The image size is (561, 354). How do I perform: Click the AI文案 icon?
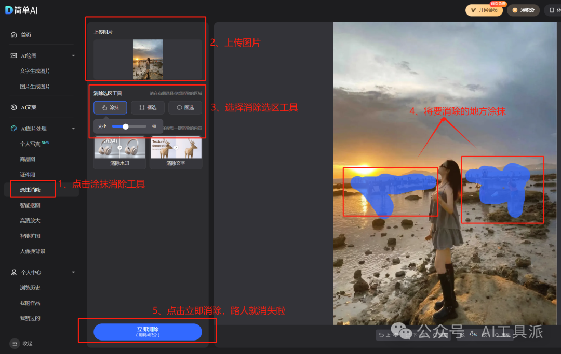(14, 107)
